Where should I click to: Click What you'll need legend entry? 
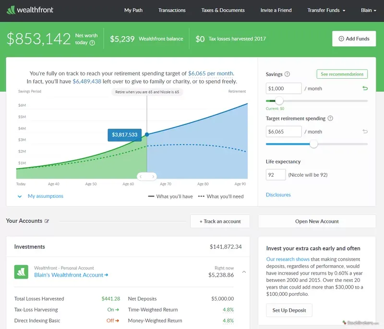click(x=221, y=196)
